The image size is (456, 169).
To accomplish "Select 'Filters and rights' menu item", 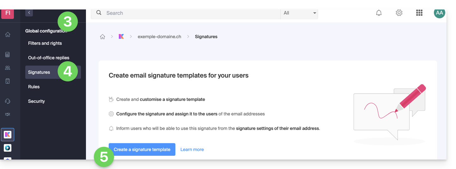I will click(45, 43).
